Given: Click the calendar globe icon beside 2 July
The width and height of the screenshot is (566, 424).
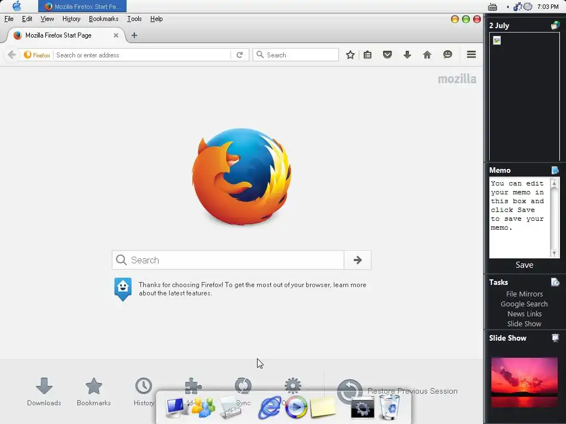Looking at the screenshot, I should point(555,25).
